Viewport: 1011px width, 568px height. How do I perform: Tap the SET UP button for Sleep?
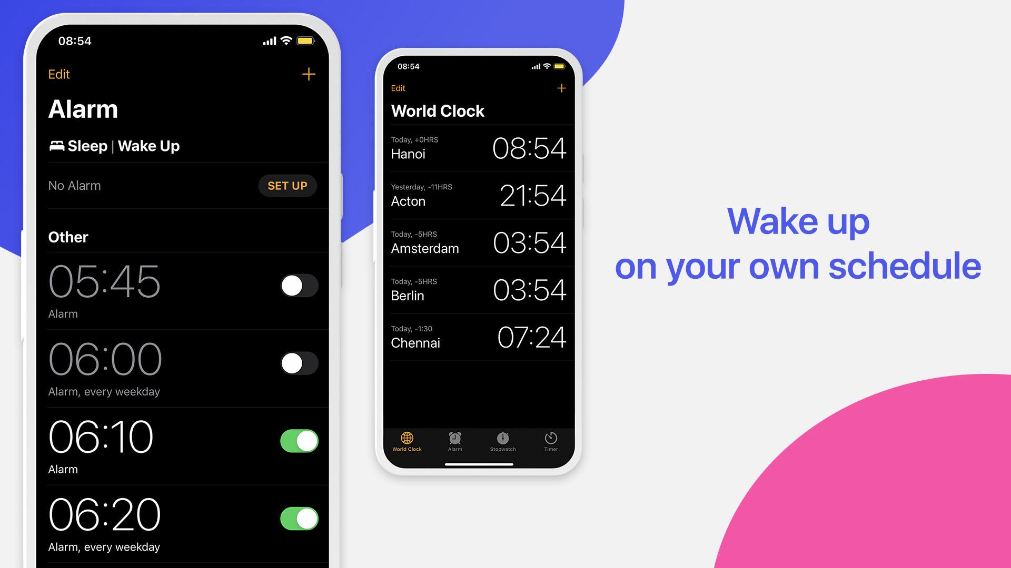pyautogui.click(x=287, y=185)
